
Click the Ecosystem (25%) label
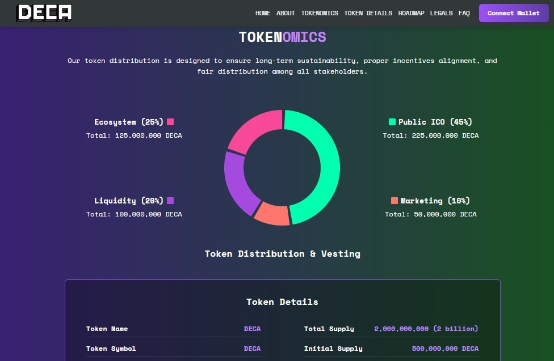click(x=129, y=122)
